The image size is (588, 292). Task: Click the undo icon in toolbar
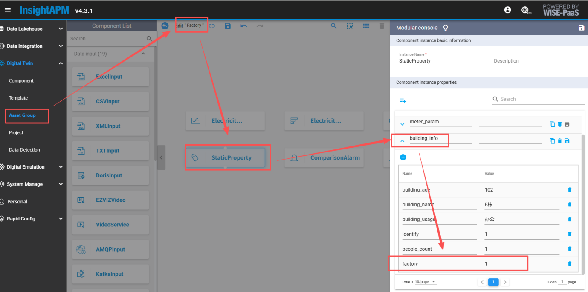coord(243,26)
